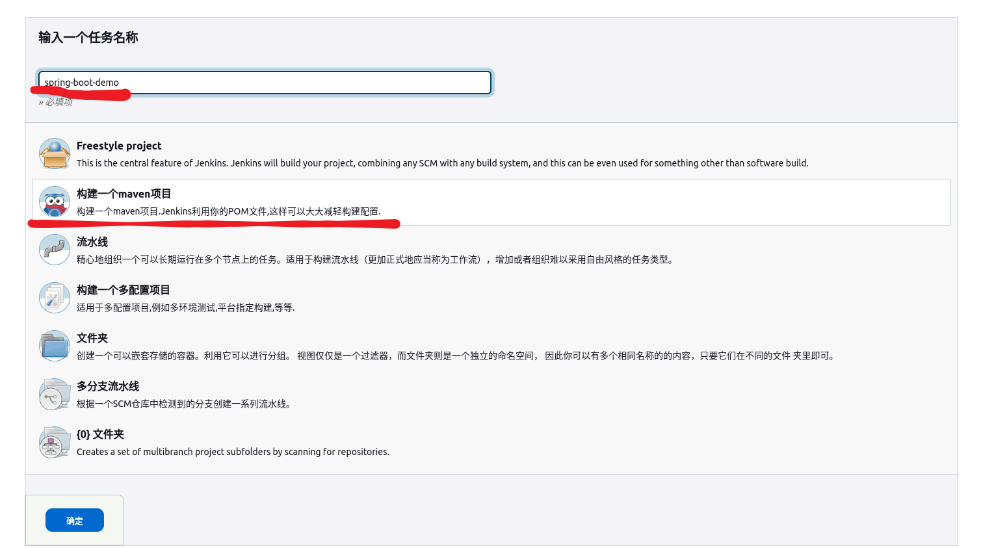
Task: Click description 'Creates a set of multibranch project subfolders'
Action: (233, 452)
